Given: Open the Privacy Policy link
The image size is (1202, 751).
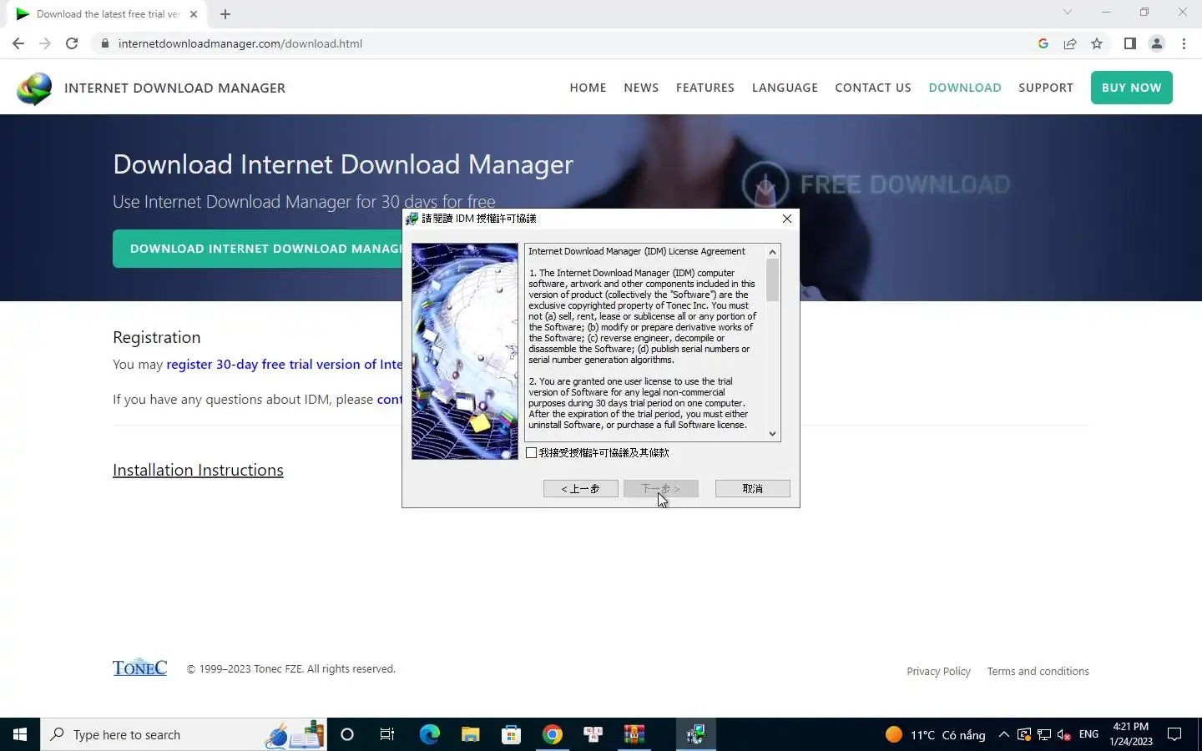Looking at the screenshot, I should coord(938,672).
